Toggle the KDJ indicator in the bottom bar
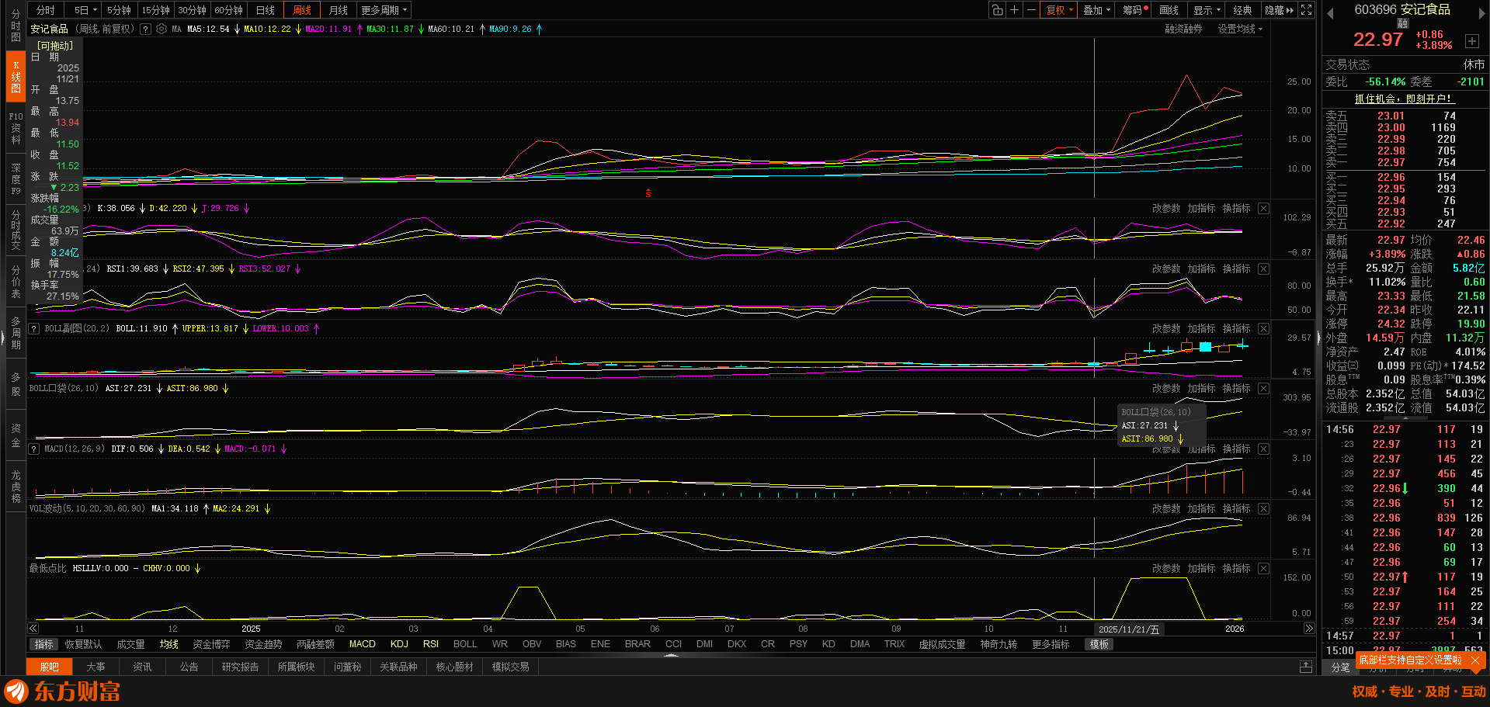The width and height of the screenshot is (1490, 707). [399, 644]
